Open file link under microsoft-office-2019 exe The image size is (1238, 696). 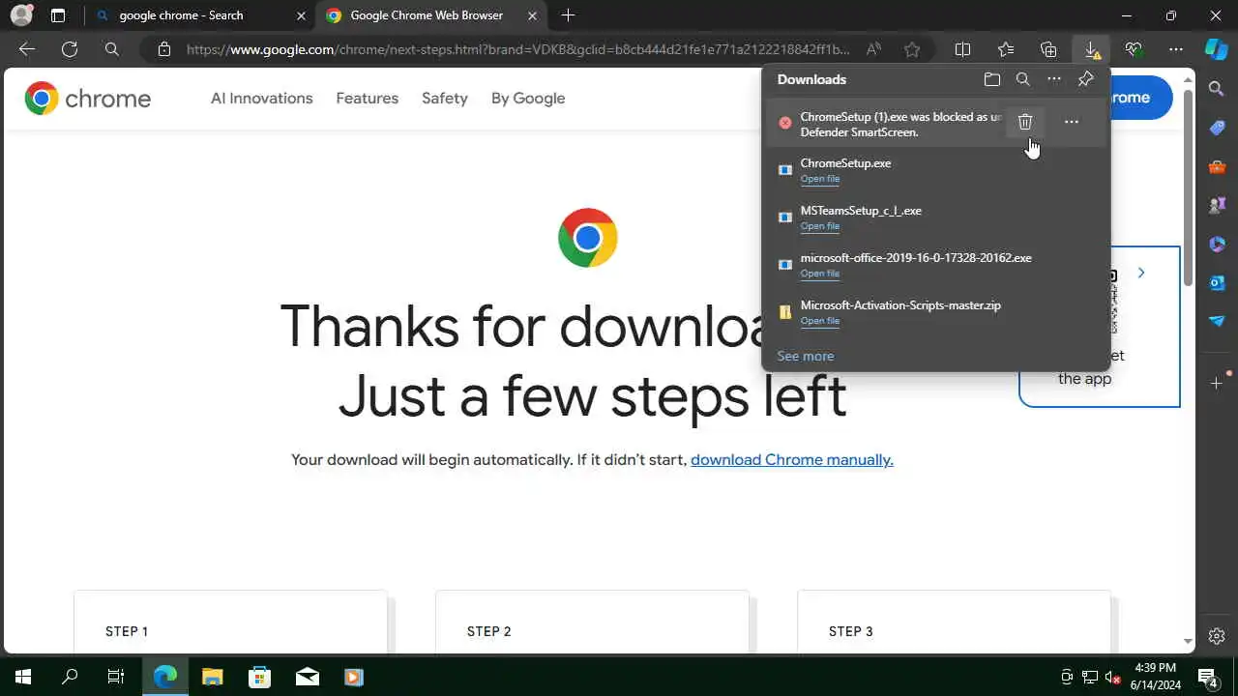click(820, 274)
